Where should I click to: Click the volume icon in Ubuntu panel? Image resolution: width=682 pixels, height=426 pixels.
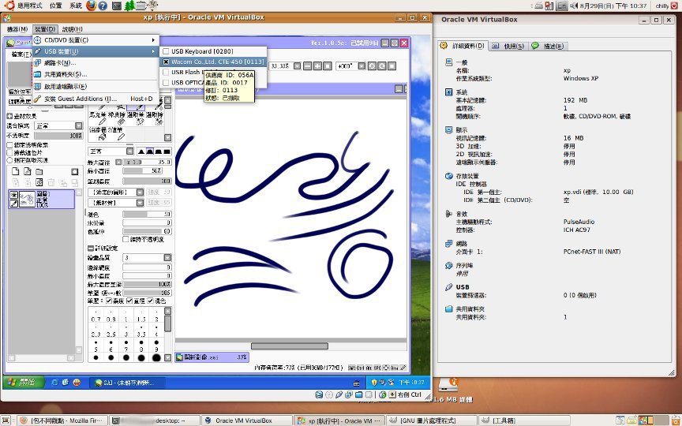click(574, 6)
